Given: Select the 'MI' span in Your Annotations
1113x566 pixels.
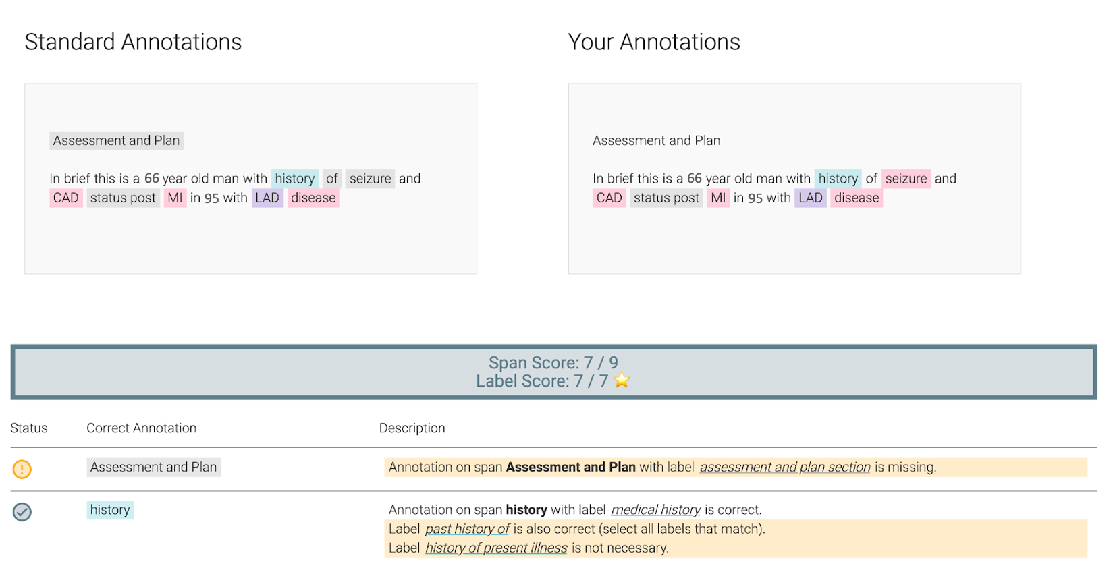Looking at the screenshot, I should coord(718,198).
